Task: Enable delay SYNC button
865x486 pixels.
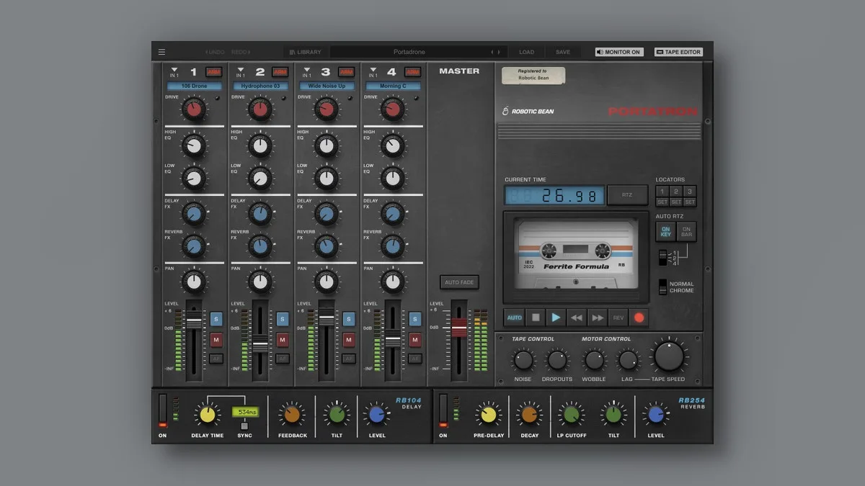Action: pyautogui.click(x=244, y=426)
